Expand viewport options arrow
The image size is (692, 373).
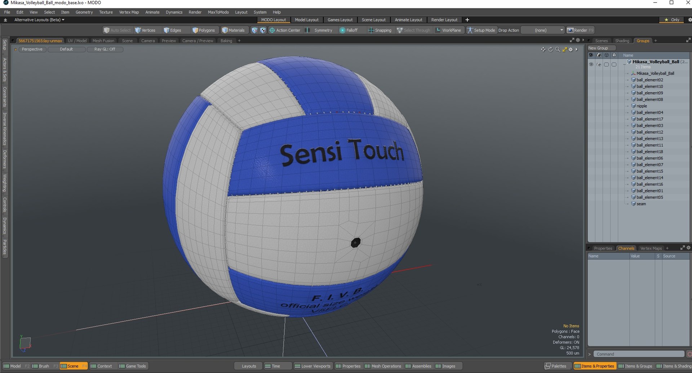click(577, 49)
